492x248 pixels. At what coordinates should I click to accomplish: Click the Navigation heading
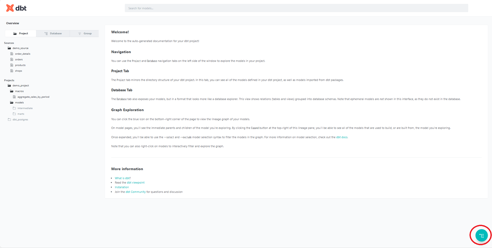coord(121,52)
